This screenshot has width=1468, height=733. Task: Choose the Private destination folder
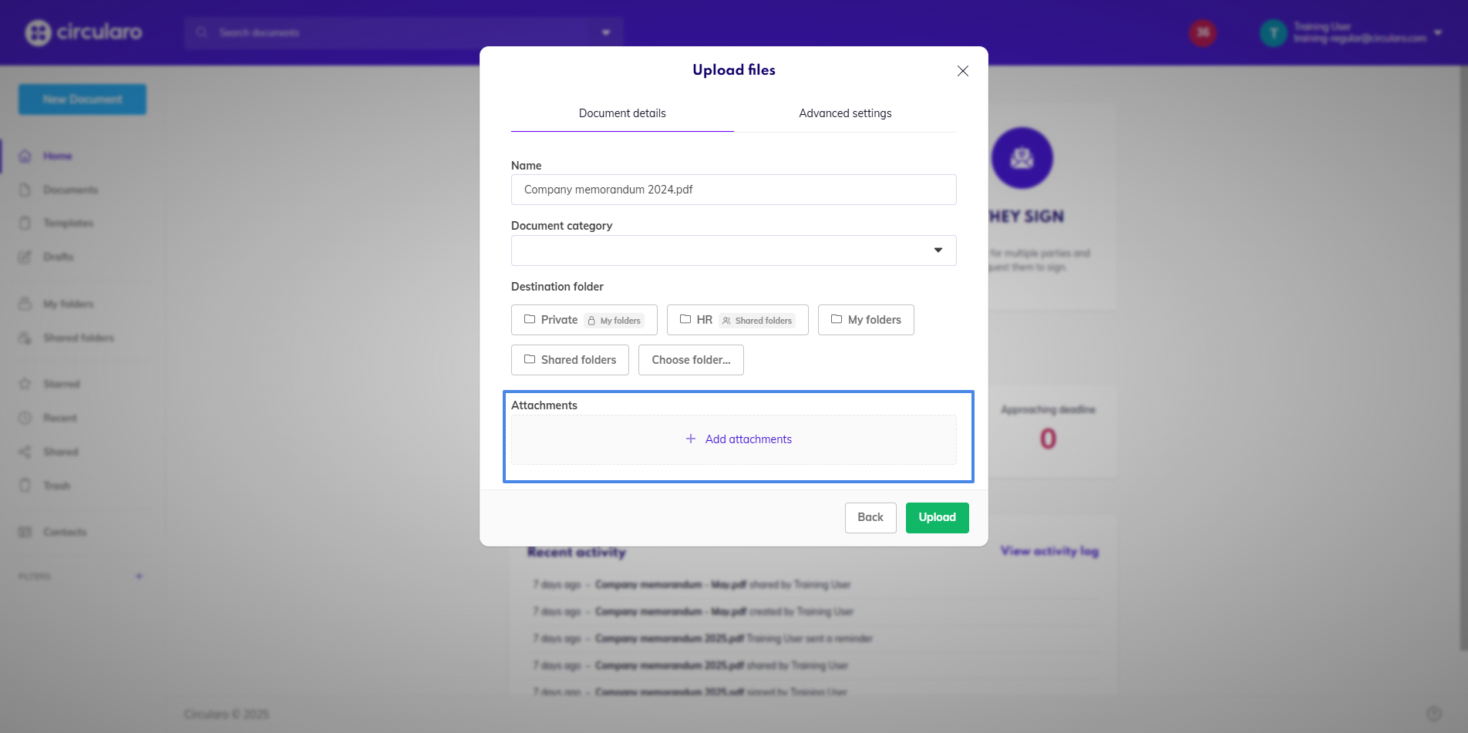click(x=584, y=320)
